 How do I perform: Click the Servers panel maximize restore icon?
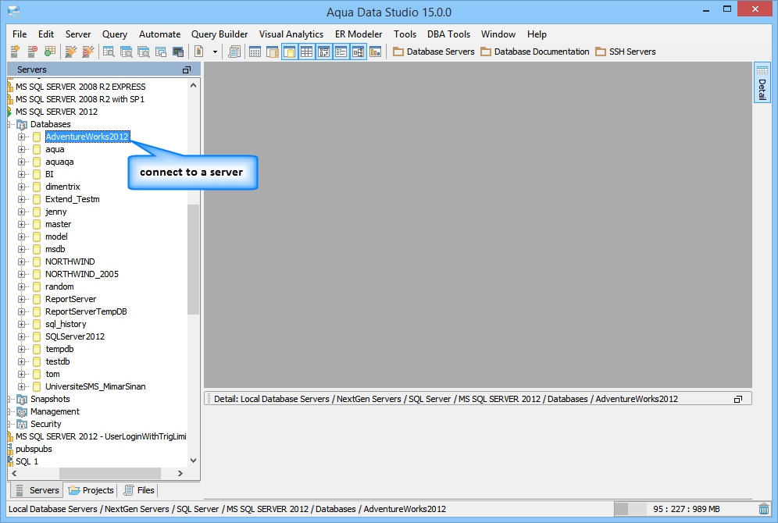pos(187,70)
